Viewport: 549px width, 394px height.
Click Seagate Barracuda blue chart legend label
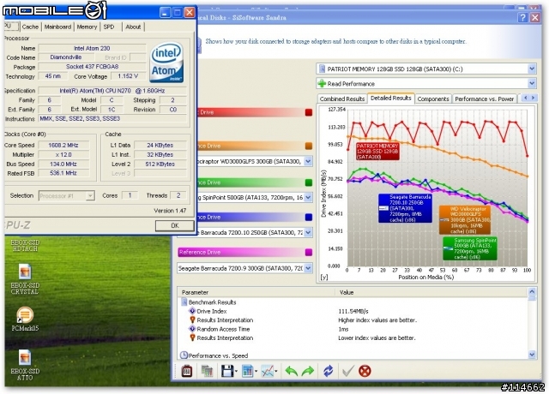point(405,208)
